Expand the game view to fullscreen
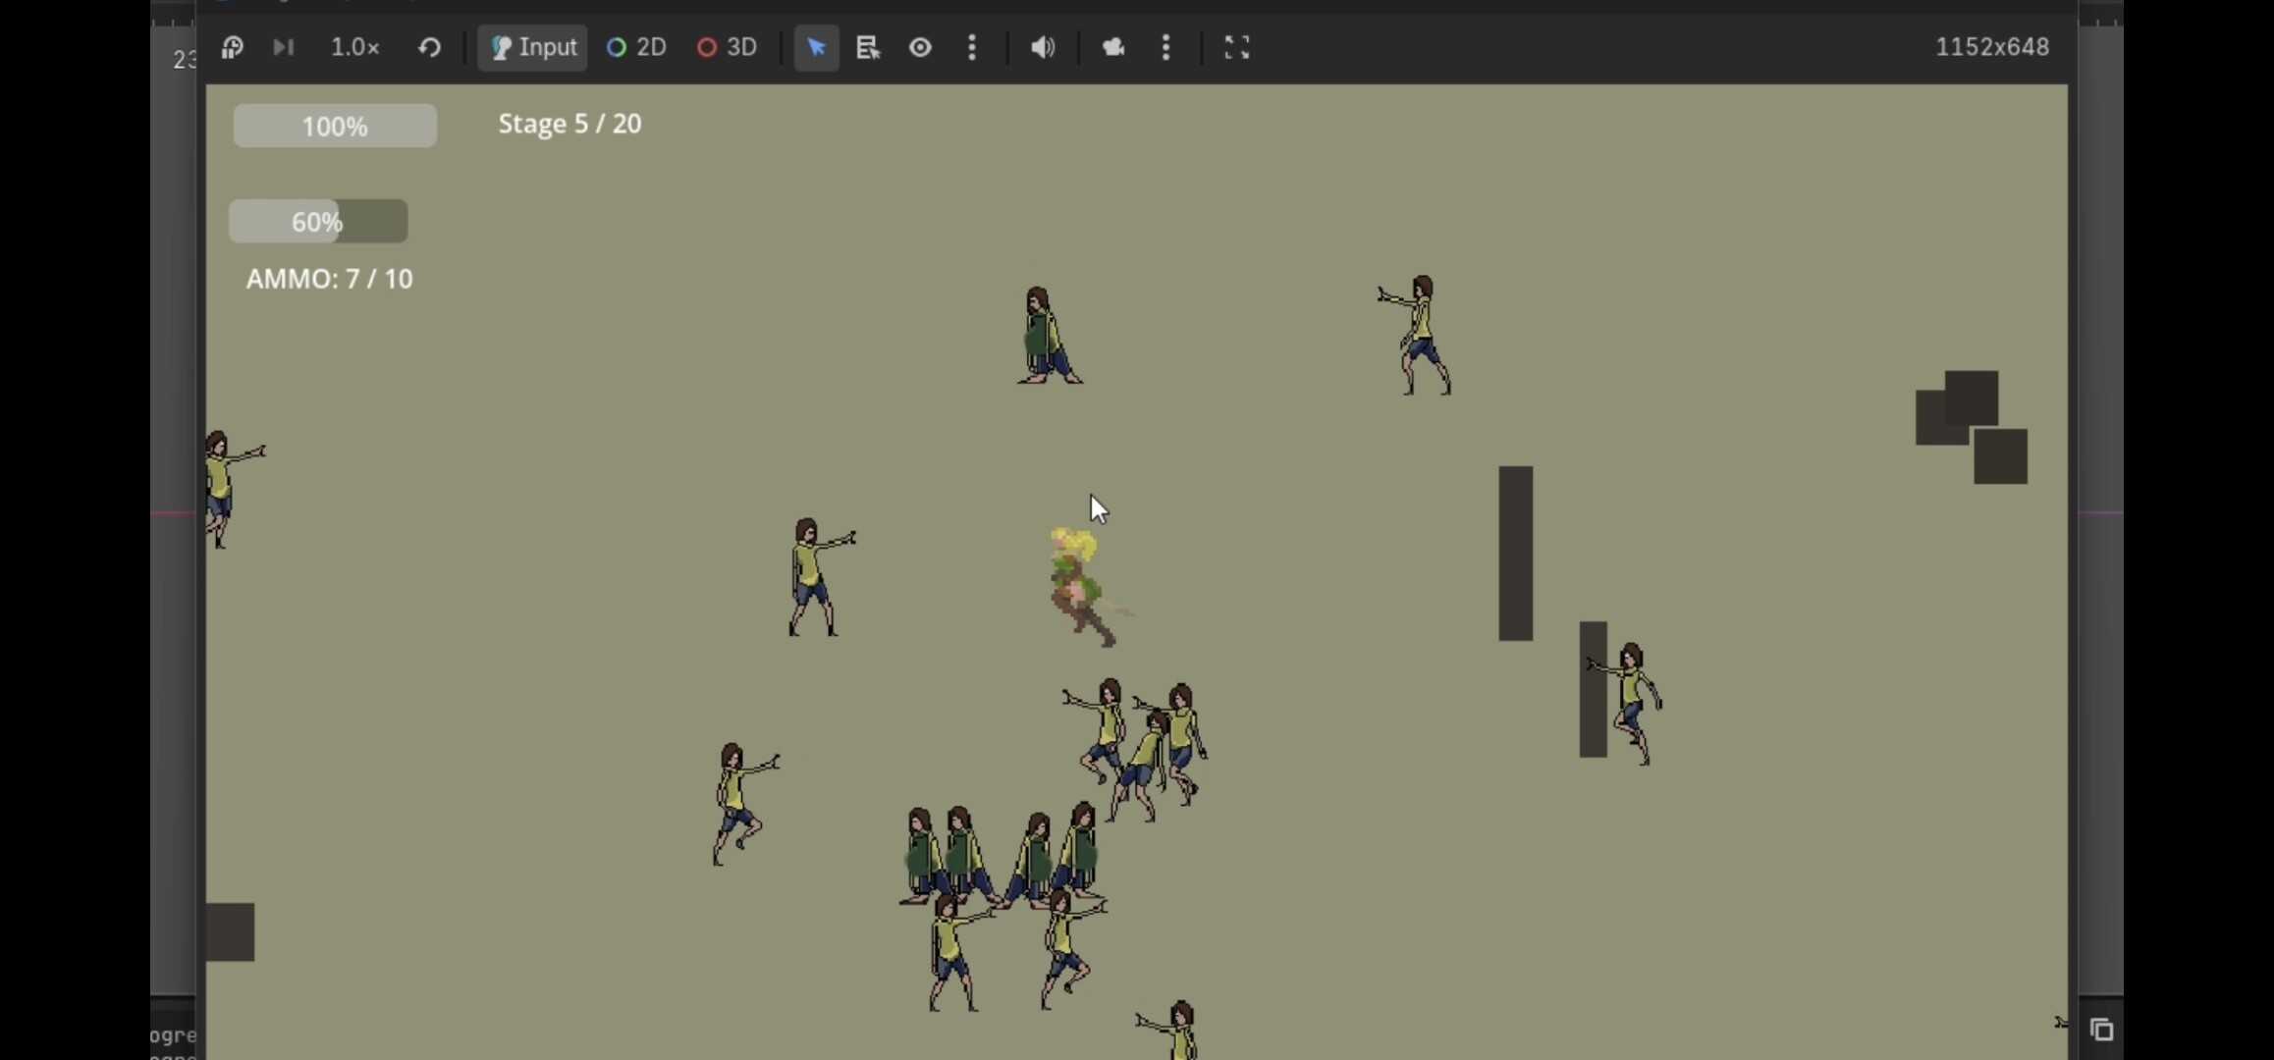This screenshot has height=1060, width=2274. (x=1237, y=47)
